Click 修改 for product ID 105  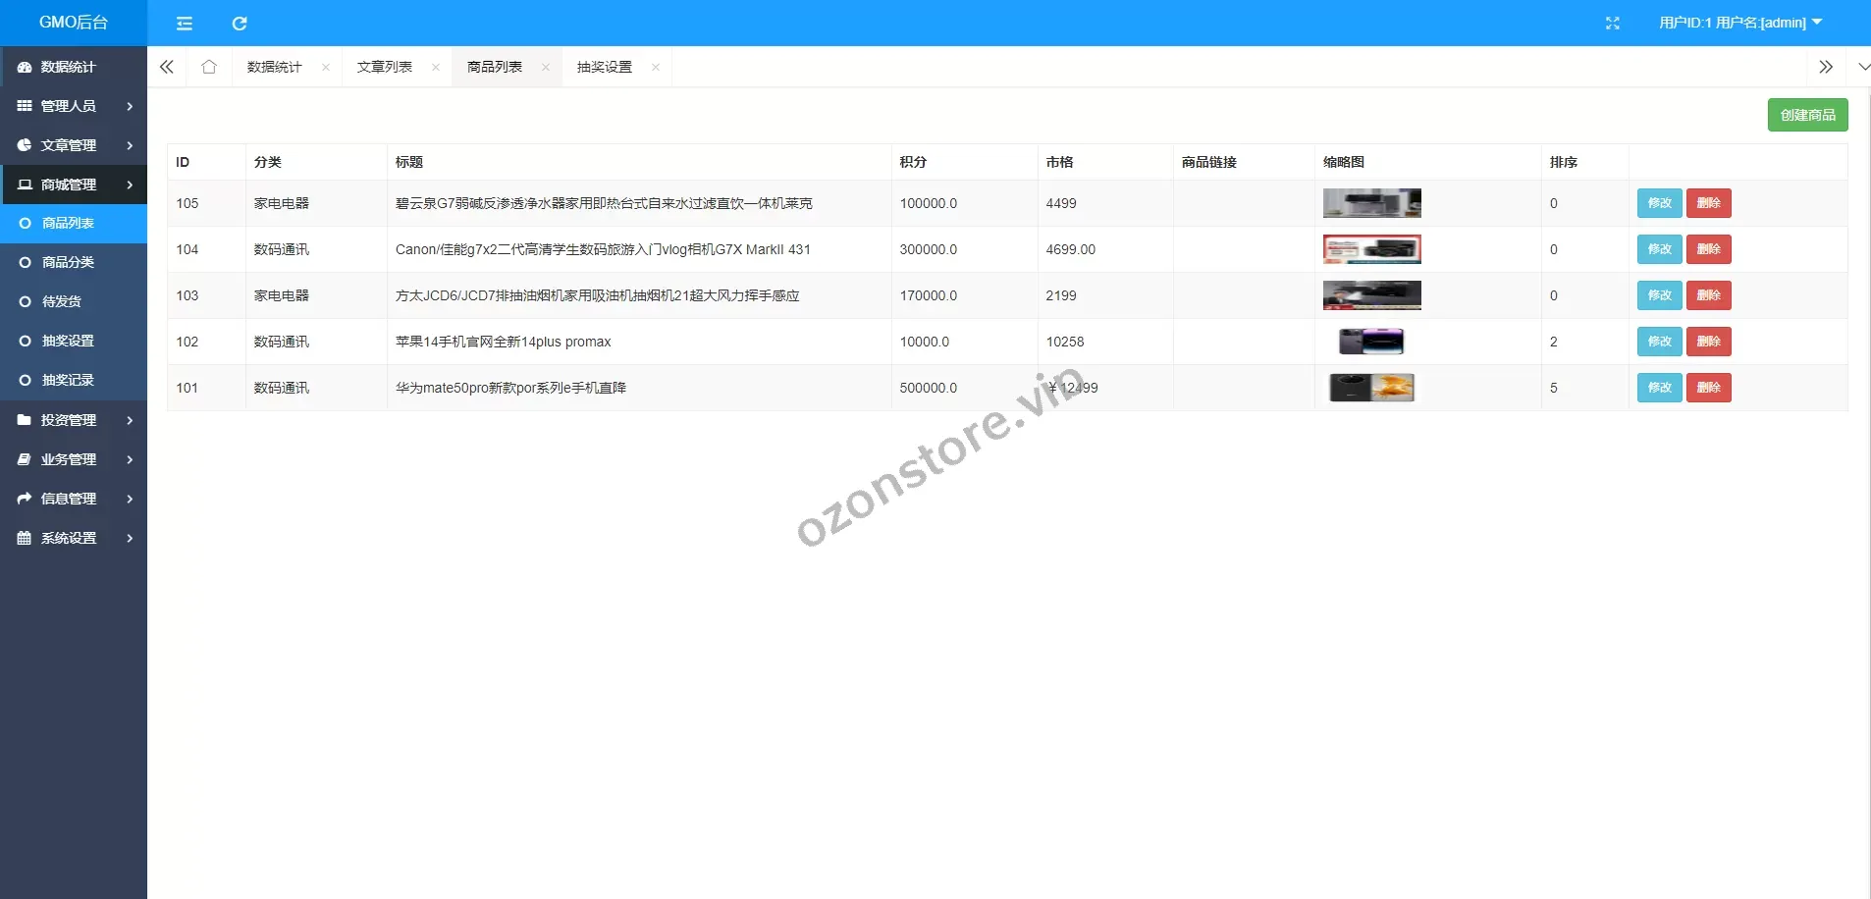pos(1659,203)
